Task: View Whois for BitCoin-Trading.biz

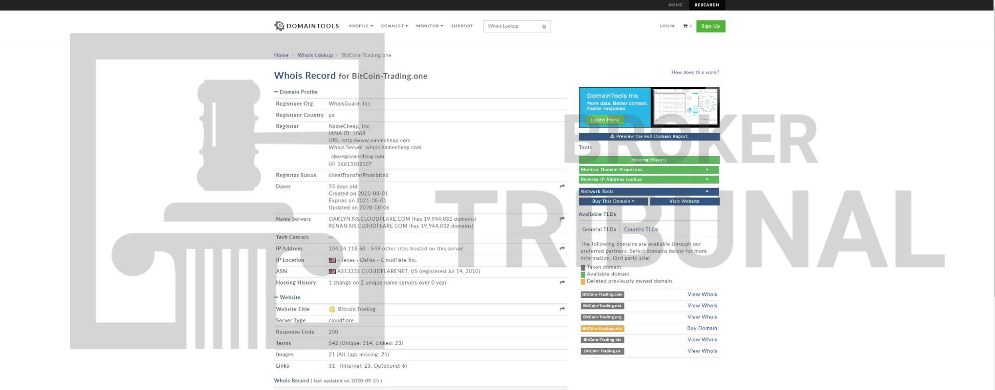Action: tap(702, 340)
